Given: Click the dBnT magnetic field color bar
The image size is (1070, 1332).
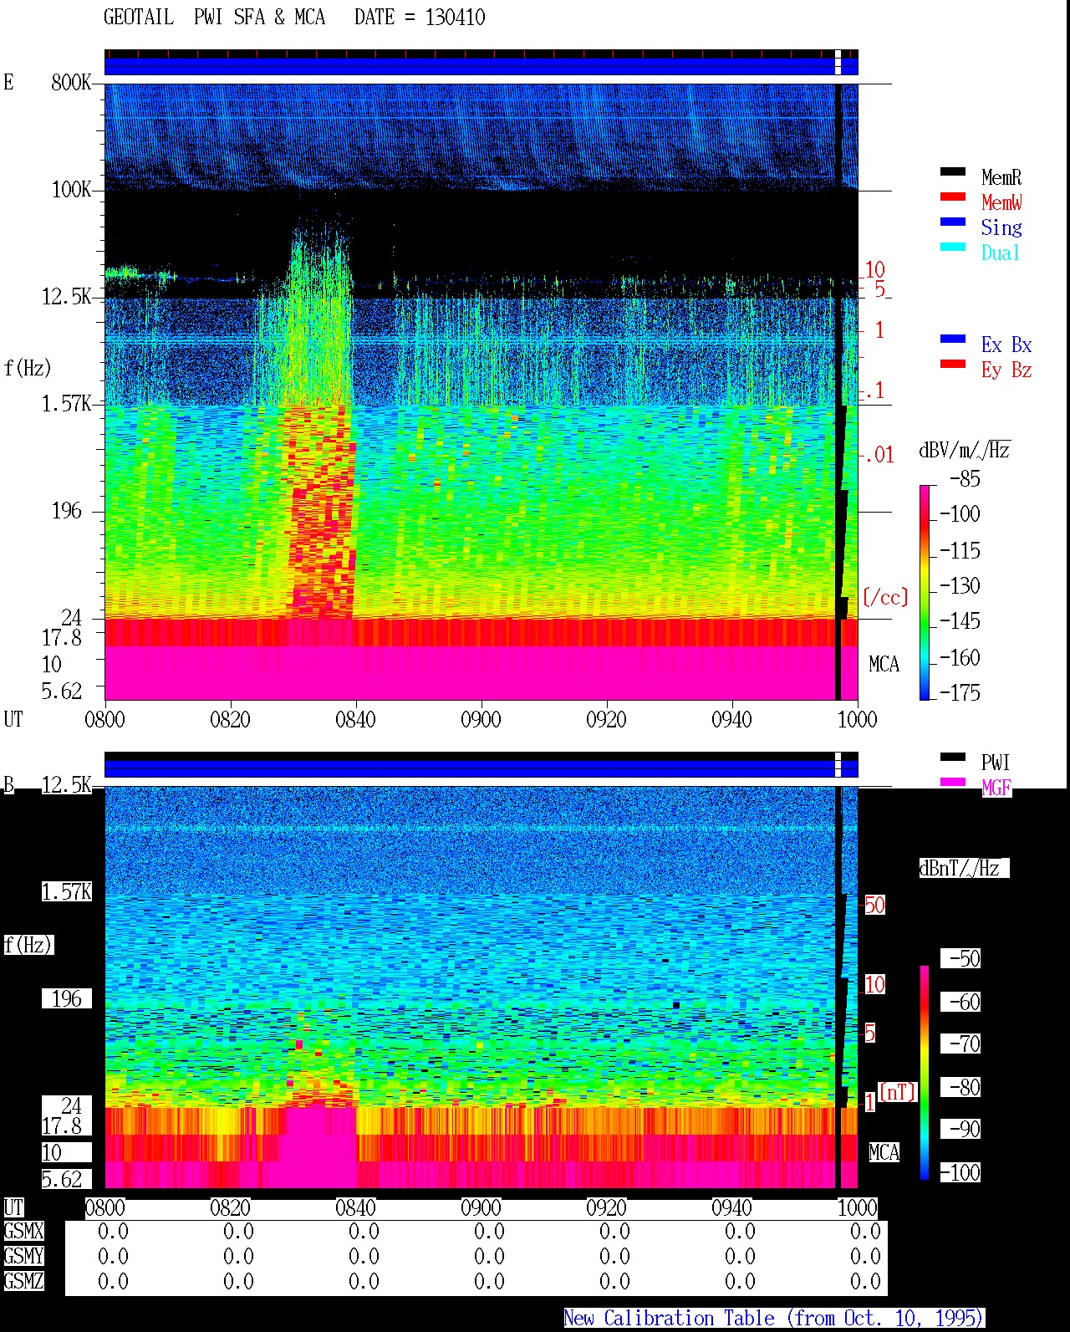Looking at the screenshot, I should [x=925, y=1073].
